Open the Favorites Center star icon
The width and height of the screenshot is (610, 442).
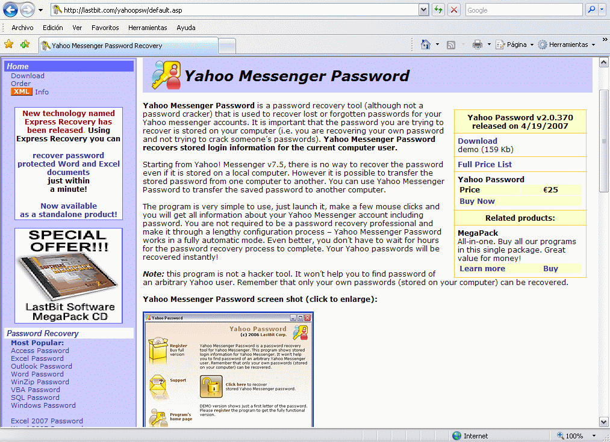coord(8,45)
